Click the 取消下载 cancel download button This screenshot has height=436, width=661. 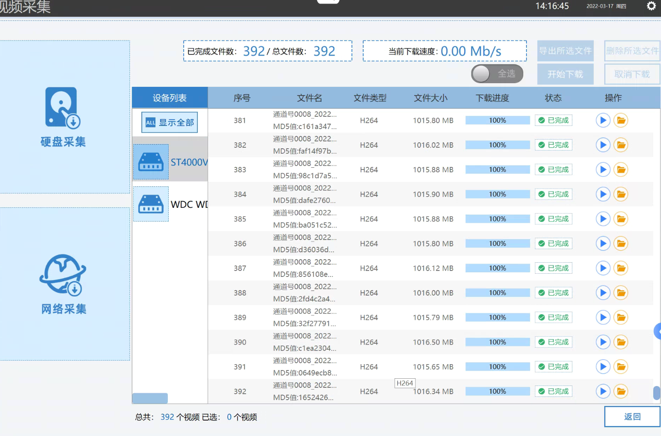[x=632, y=74]
